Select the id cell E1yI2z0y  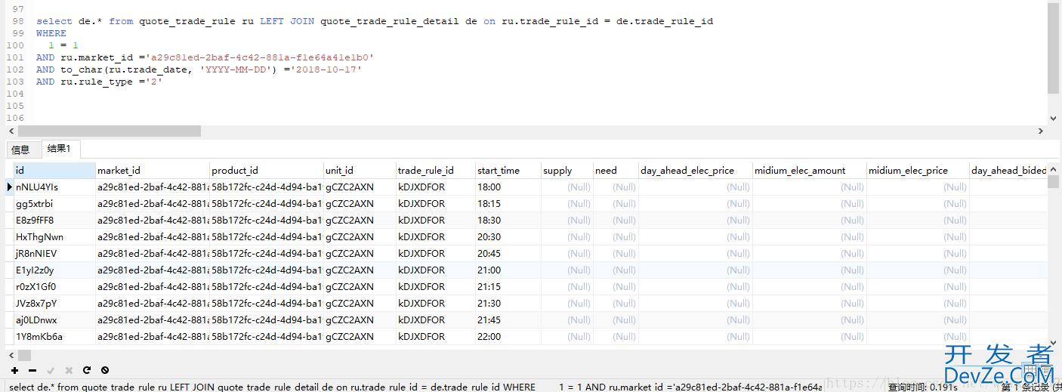[x=54, y=270]
